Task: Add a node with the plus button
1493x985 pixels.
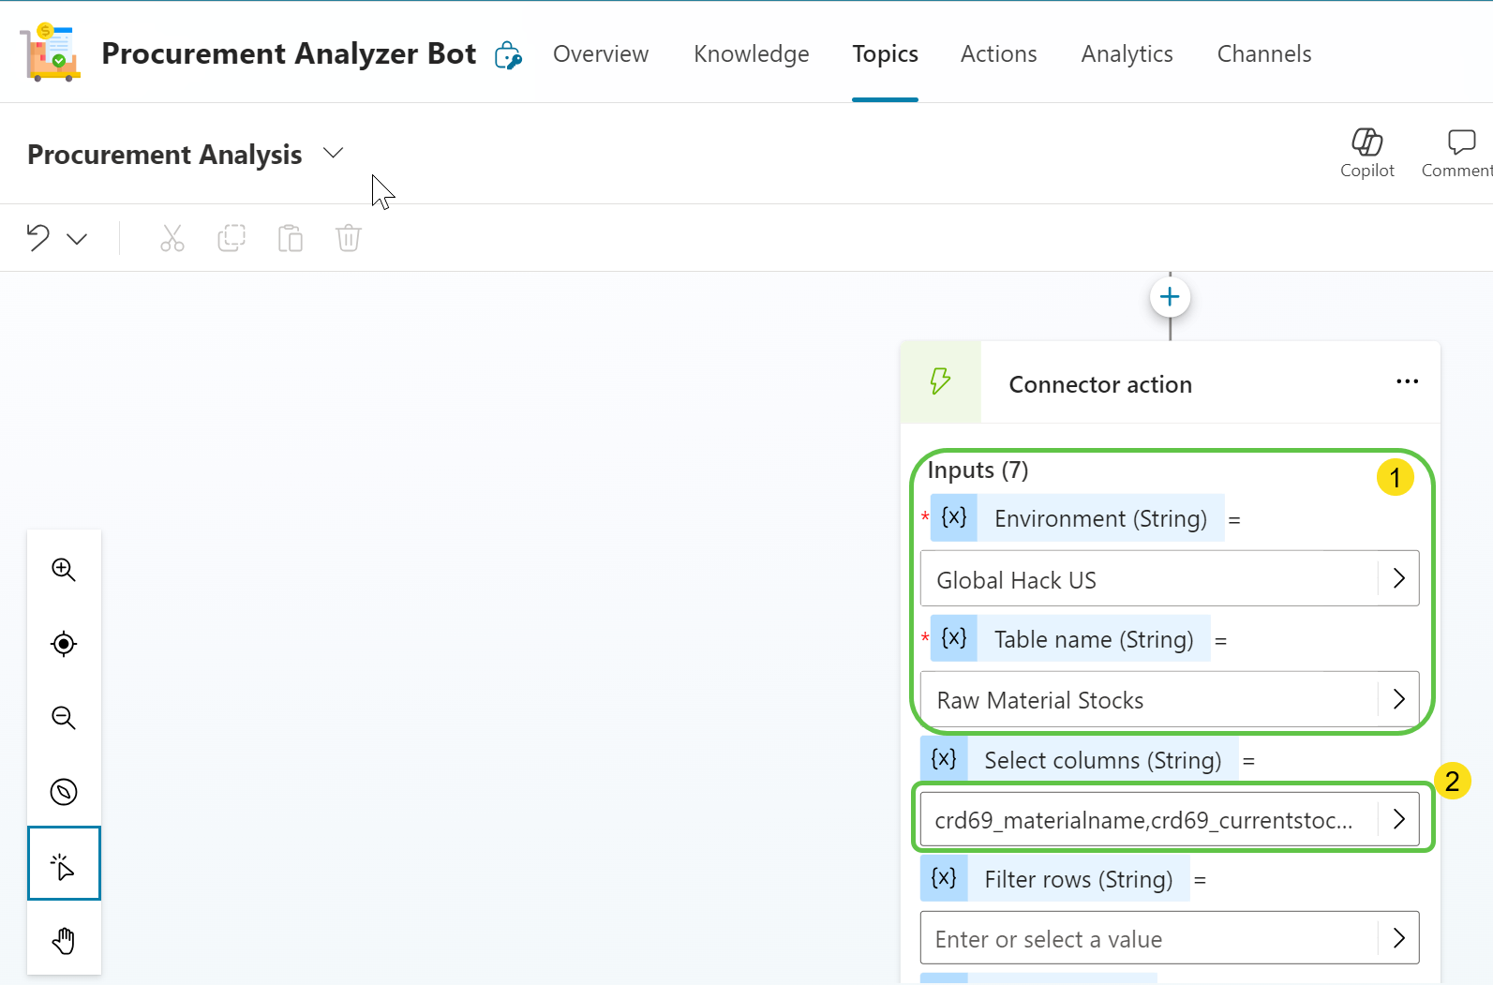Action: tap(1170, 298)
